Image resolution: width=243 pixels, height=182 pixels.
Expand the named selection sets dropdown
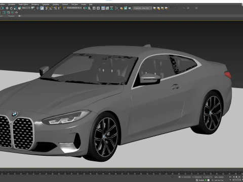click(74, 8)
